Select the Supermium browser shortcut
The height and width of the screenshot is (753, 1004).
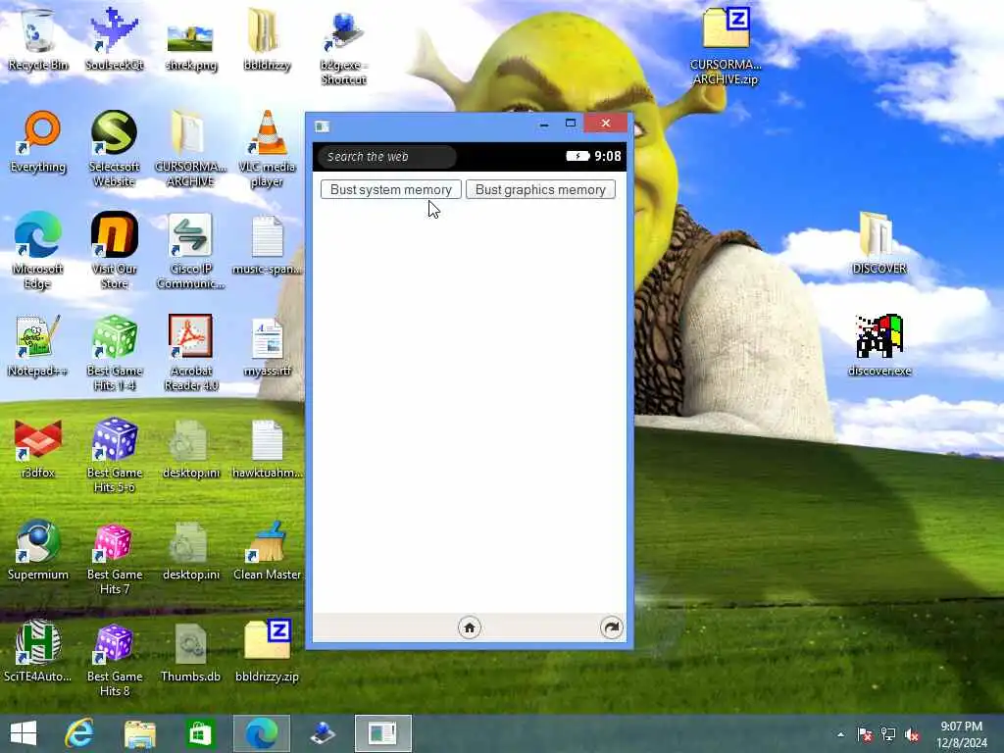click(38, 550)
